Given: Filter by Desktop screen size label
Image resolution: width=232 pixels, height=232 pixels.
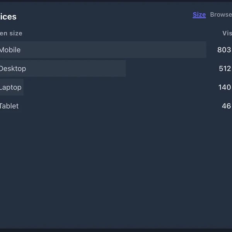Looking at the screenshot, I should pyautogui.click(x=13, y=68).
